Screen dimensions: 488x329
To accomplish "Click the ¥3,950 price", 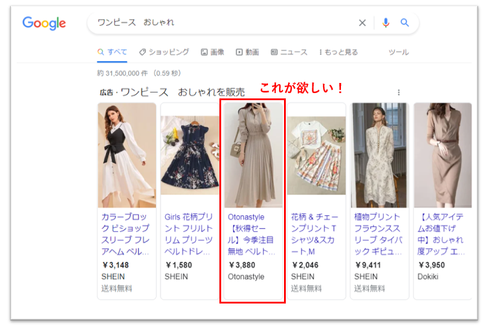I will [431, 265].
